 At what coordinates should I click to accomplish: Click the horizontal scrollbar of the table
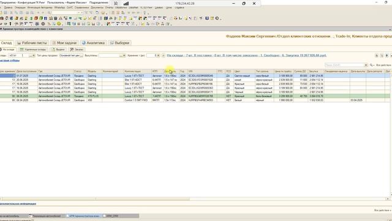click(96, 199)
